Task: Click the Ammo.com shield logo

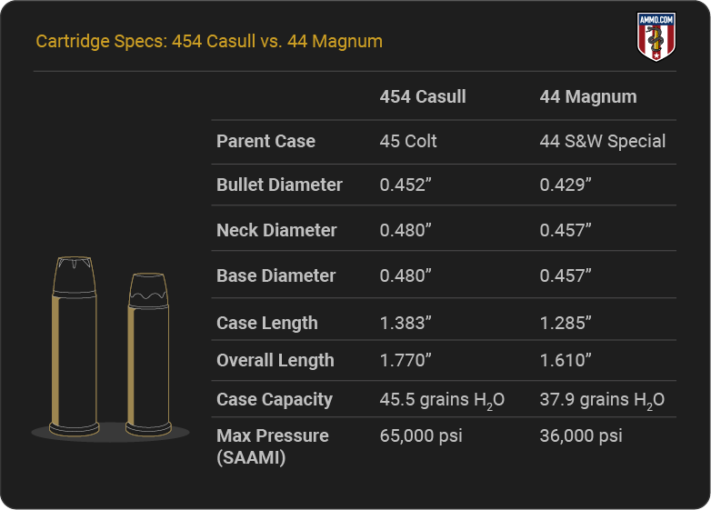Action: (x=656, y=36)
